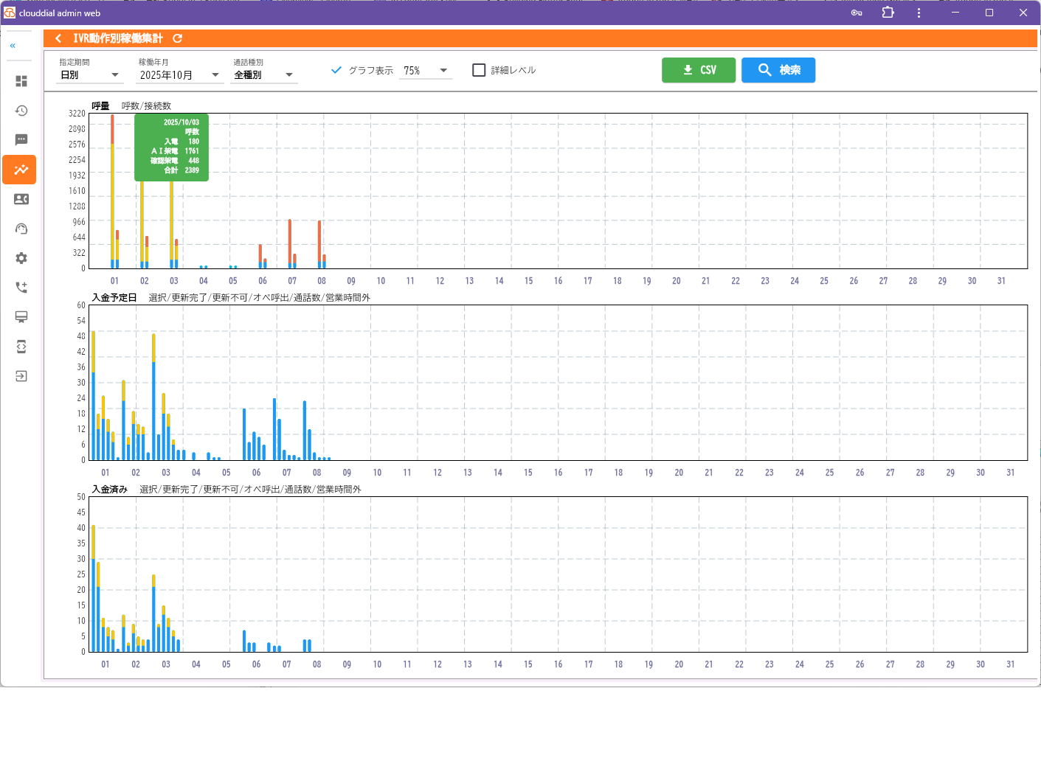Open the 75% graph scale dropdown
Screen dimensions: 1041x761
point(426,71)
